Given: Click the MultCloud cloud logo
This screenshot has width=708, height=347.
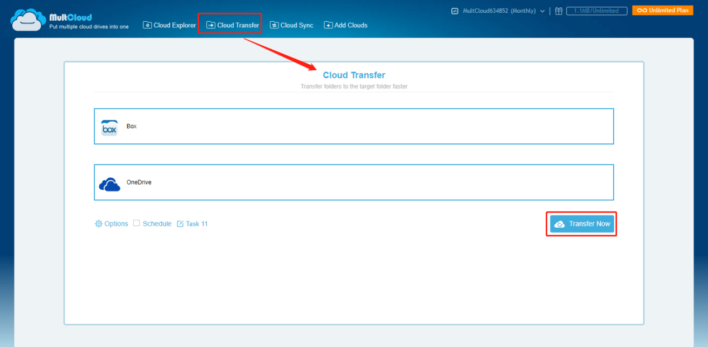Looking at the screenshot, I should click(28, 20).
